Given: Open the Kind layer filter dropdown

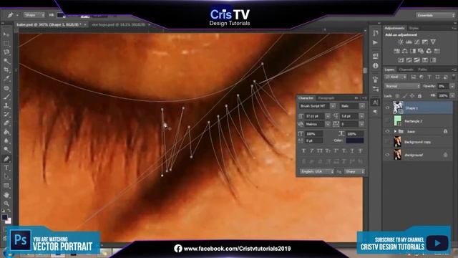Looking at the screenshot, I should click(396, 77).
